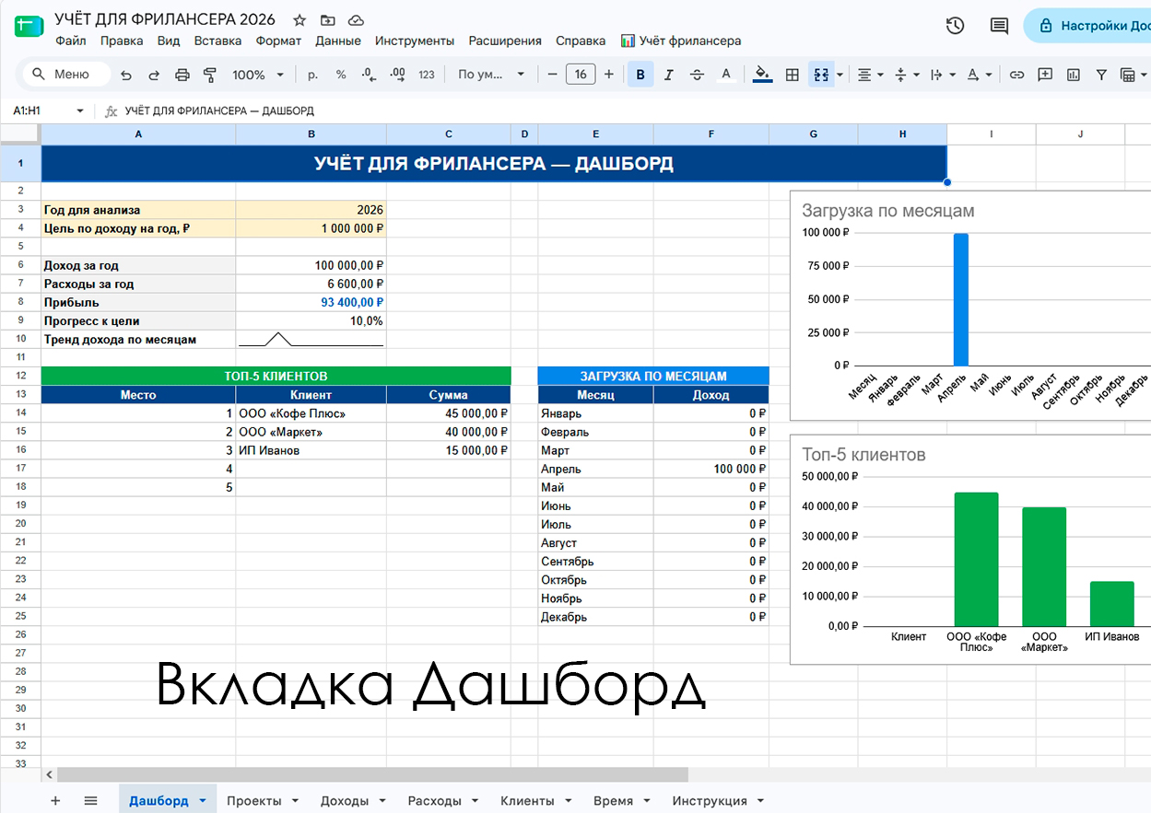This screenshot has height=813, width=1151.
Task: Open the text wrapping dropdown
Action: (944, 75)
